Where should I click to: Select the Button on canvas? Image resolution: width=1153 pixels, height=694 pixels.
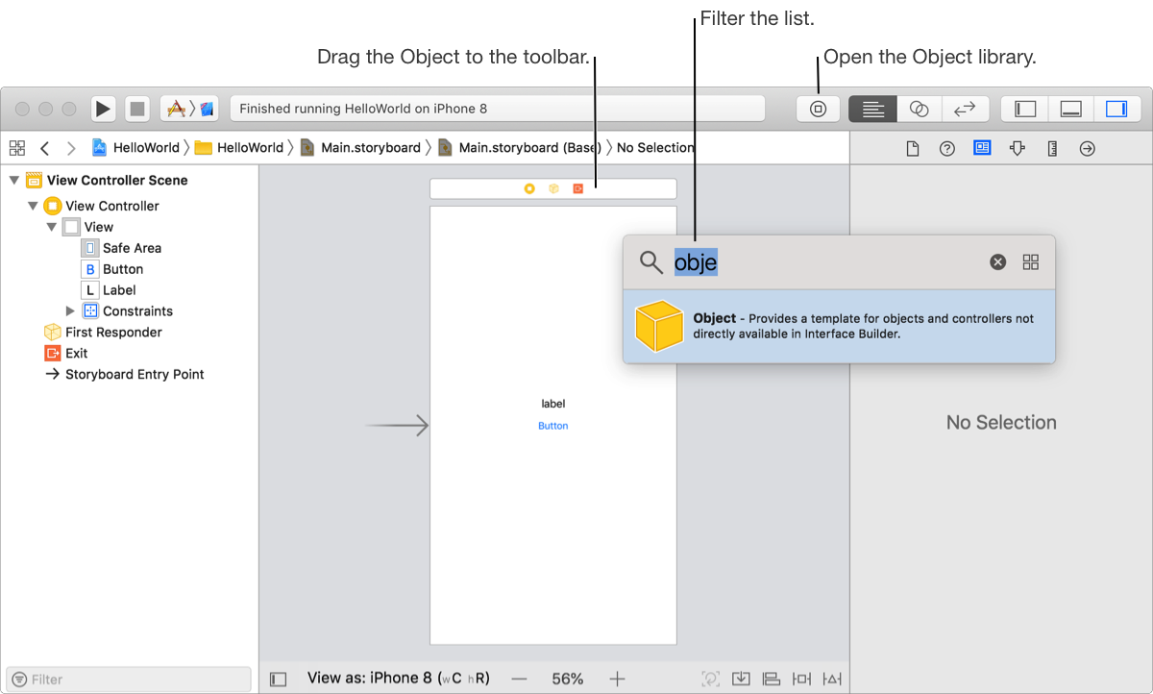click(x=552, y=426)
